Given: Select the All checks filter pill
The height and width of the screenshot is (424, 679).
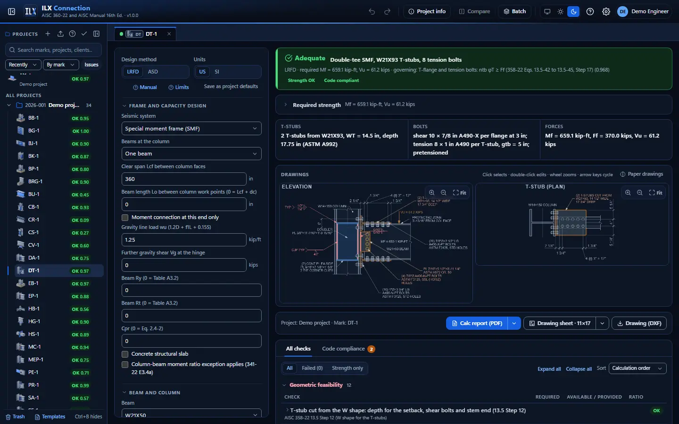Looking at the screenshot, I should (290, 368).
